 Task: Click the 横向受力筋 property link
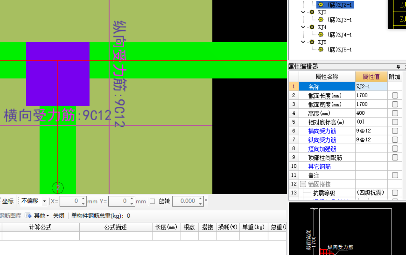322,131
